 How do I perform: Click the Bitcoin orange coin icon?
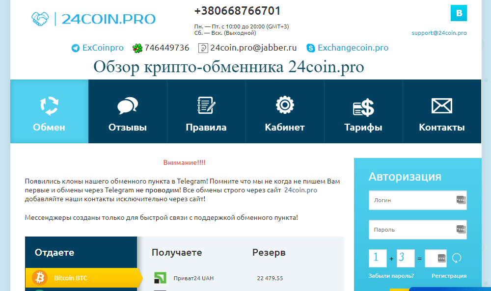point(40,278)
